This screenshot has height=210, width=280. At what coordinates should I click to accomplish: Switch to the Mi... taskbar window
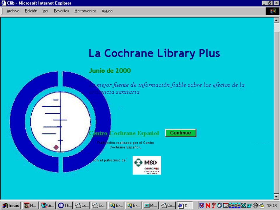[x=150, y=205]
